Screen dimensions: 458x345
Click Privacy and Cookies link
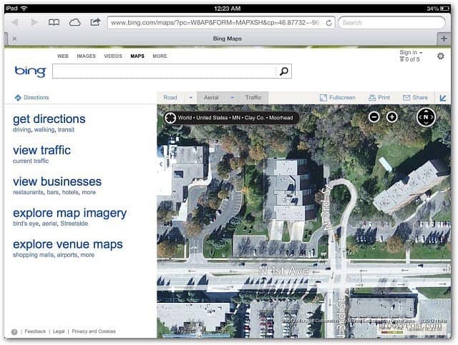coord(94,331)
